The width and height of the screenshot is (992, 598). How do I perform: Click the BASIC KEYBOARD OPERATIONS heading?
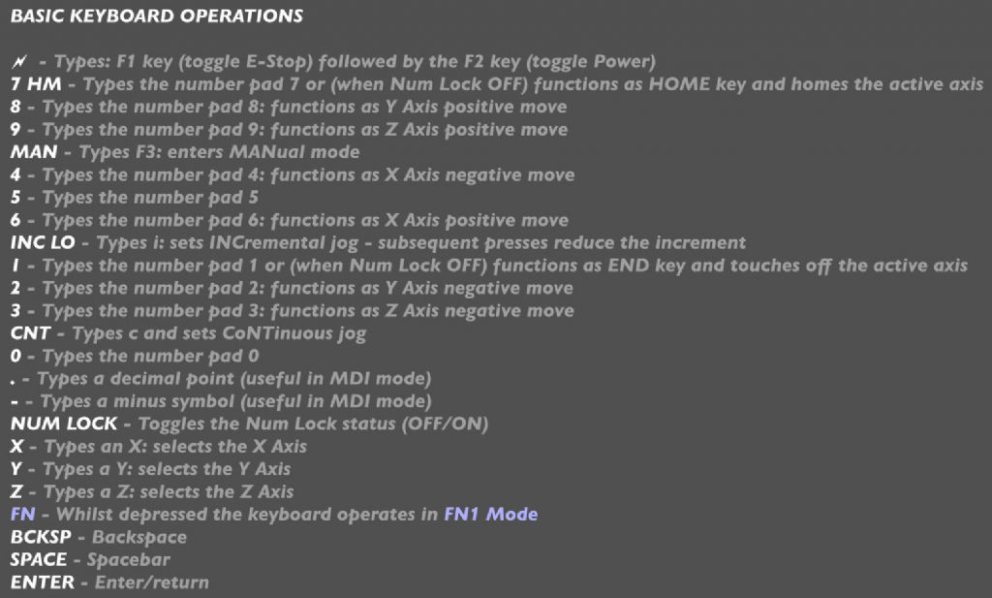click(x=156, y=16)
